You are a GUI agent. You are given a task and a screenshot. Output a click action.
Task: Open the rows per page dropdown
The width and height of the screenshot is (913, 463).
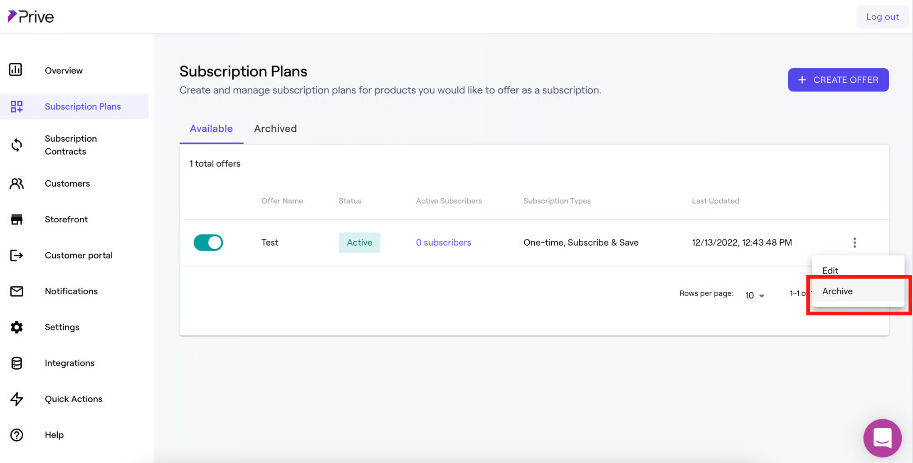coord(755,295)
